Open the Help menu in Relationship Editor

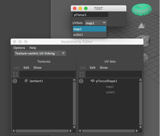pyautogui.click(x=33, y=48)
